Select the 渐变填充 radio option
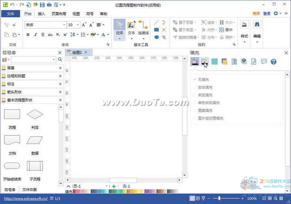Image resolution: width=291 pixels, height=204 pixels. pos(195,95)
